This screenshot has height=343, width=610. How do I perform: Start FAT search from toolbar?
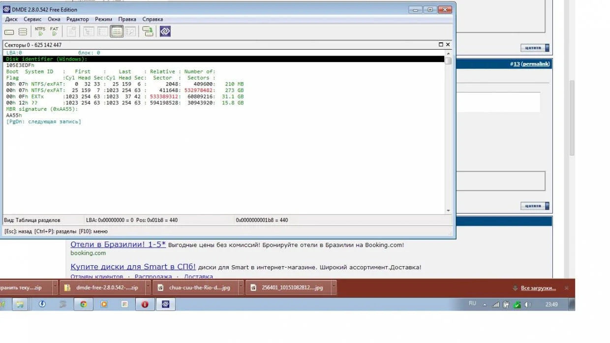click(54, 31)
